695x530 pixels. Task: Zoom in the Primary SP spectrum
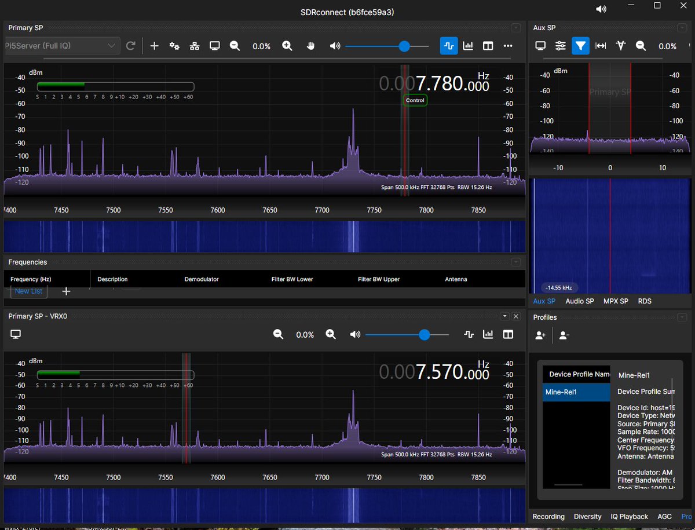(287, 46)
